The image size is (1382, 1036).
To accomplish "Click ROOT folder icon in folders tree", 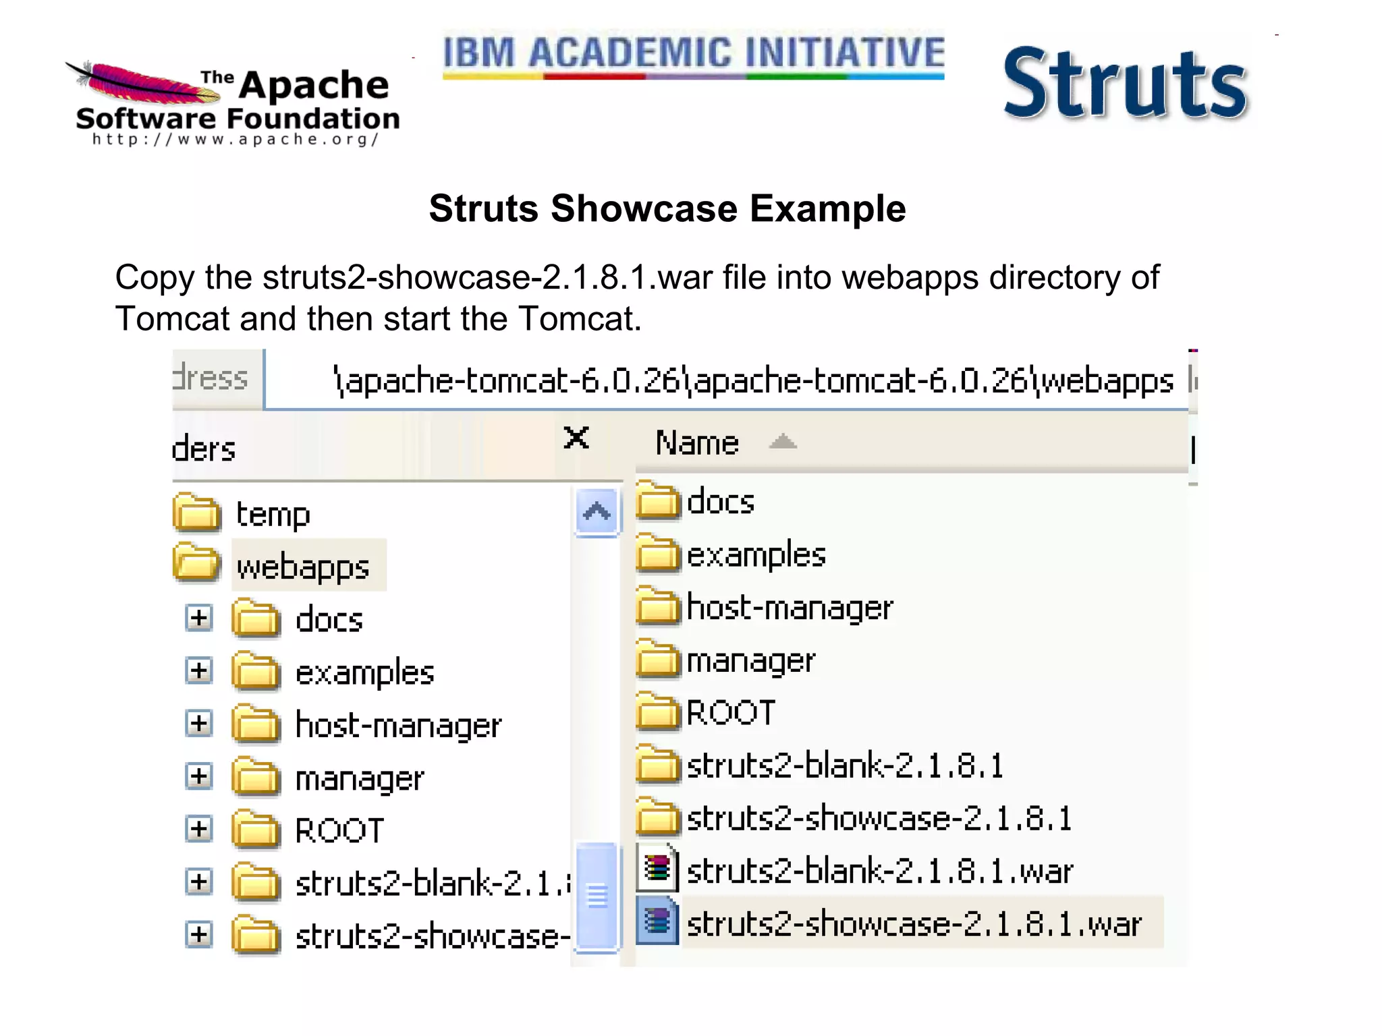I will point(255,828).
